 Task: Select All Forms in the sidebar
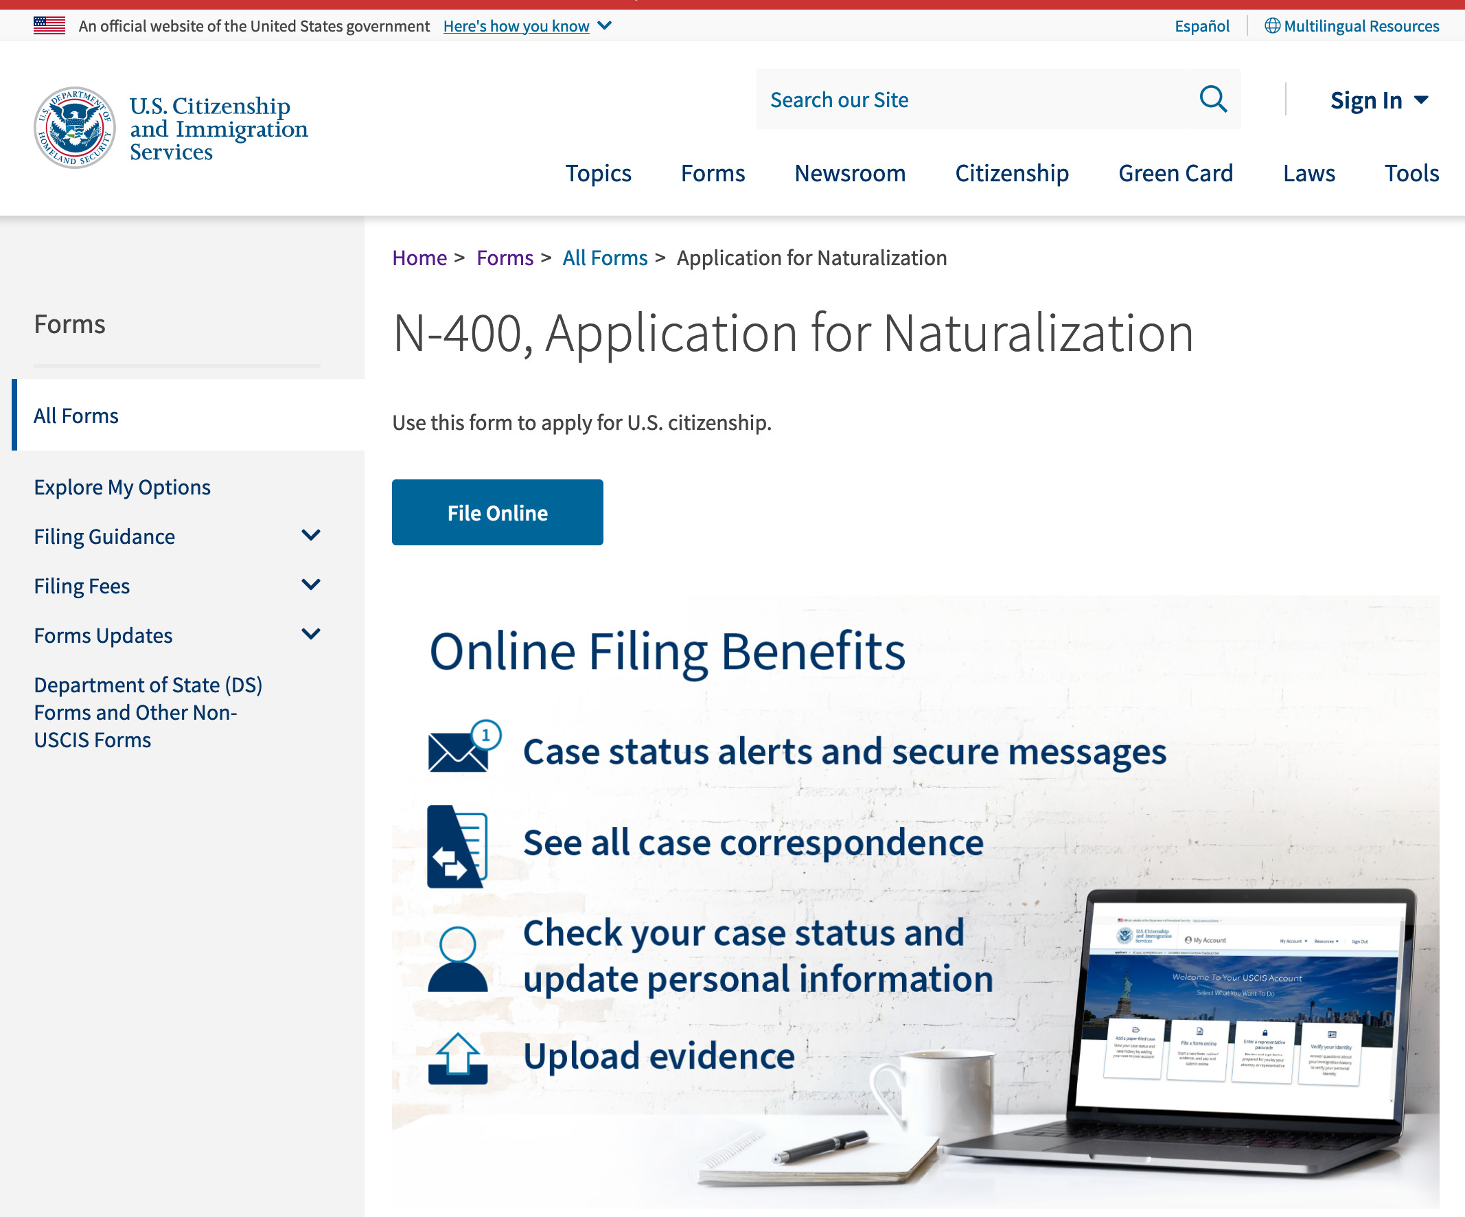(x=76, y=416)
